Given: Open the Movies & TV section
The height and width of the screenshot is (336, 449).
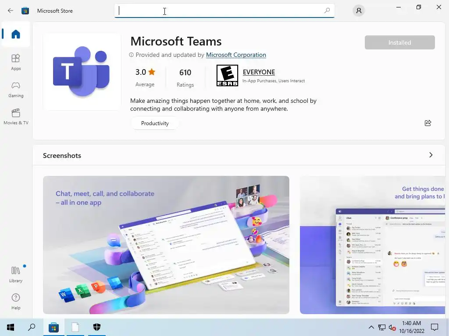Looking at the screenshot, I should pyautogui.click(x=16, y=116).
